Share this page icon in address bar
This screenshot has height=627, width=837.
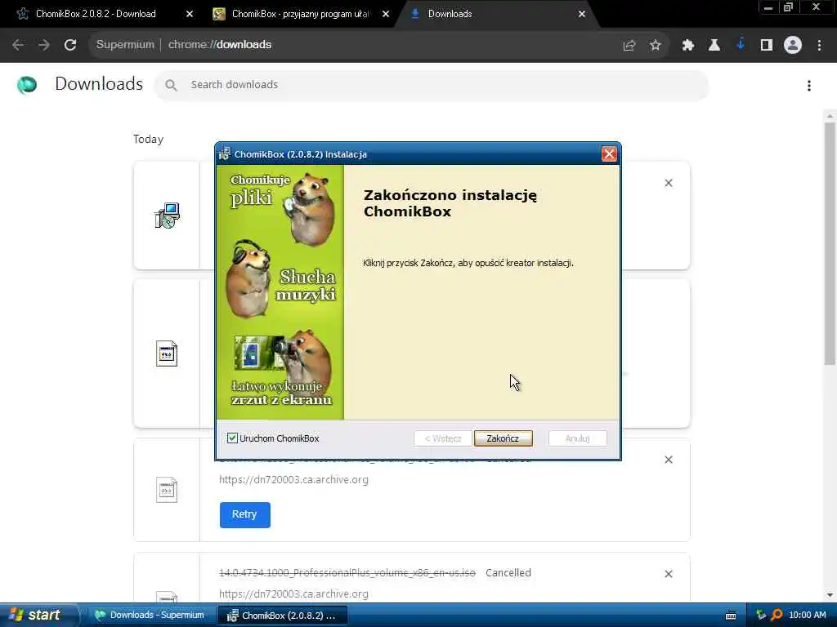629,46
